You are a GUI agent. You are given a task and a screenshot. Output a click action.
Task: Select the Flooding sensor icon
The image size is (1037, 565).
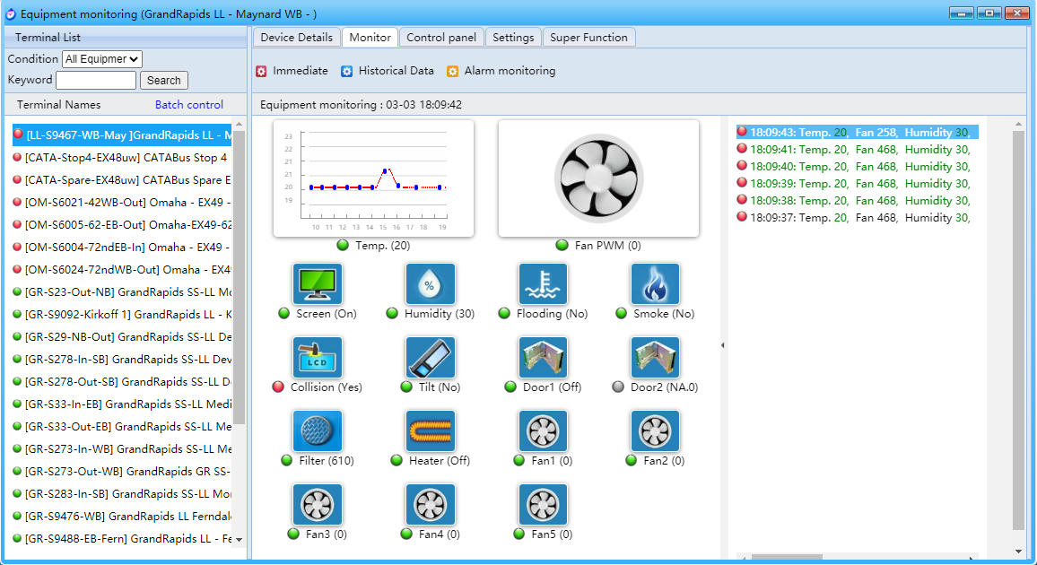click(543, 284)
